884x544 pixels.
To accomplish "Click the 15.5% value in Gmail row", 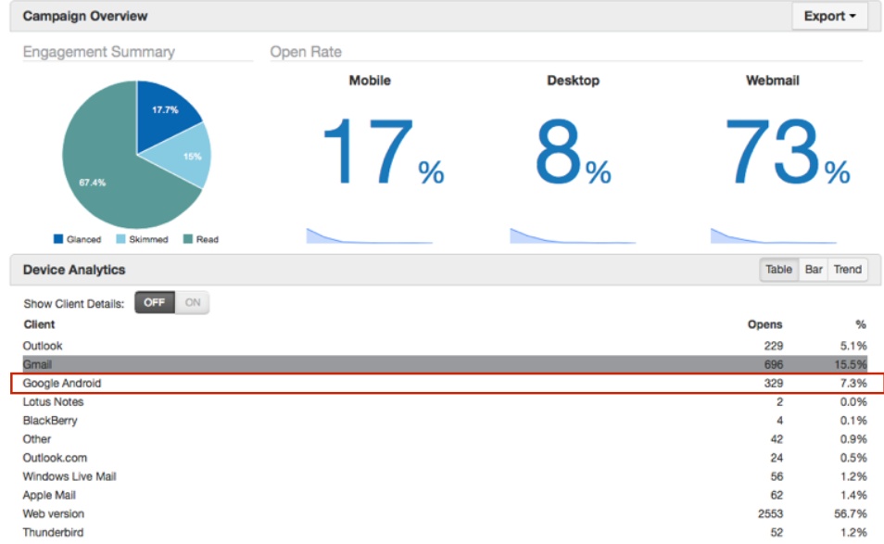I will coord(850,365).
